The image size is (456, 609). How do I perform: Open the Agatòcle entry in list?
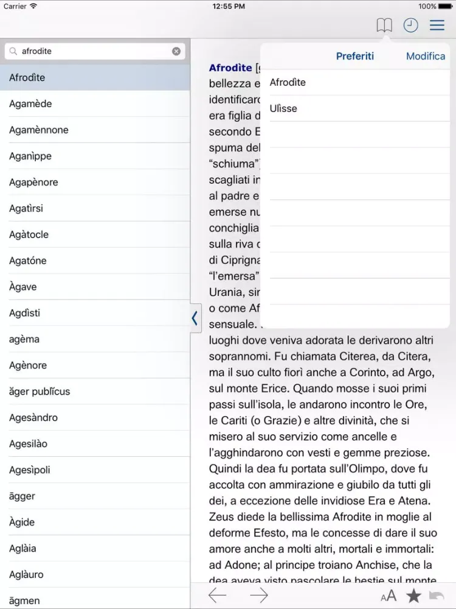pos(29,234)
